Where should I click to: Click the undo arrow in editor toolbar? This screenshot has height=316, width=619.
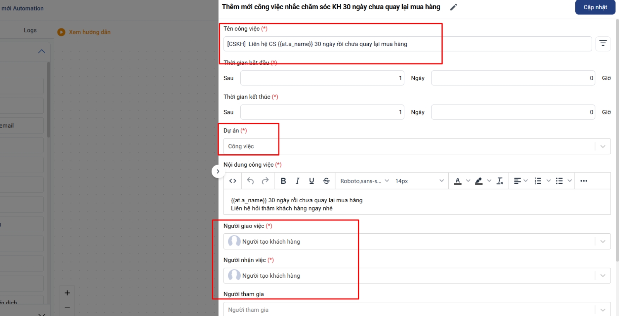click(x=250, y=181)
